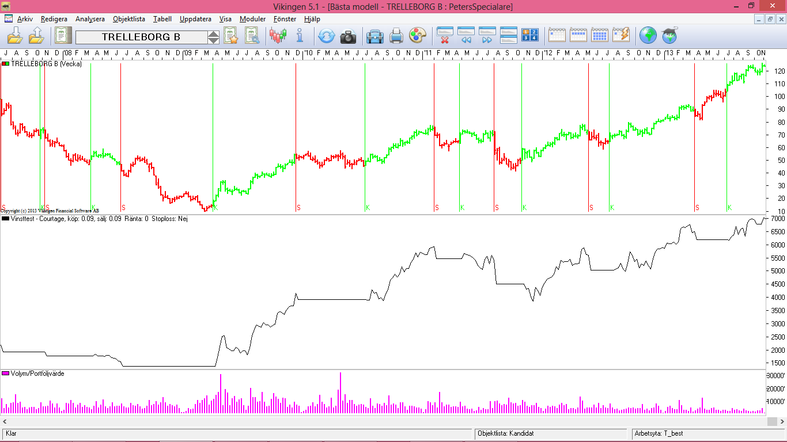787x442 pixels.
Task: Open the Objektlista menu
Action: coord(129,19)
